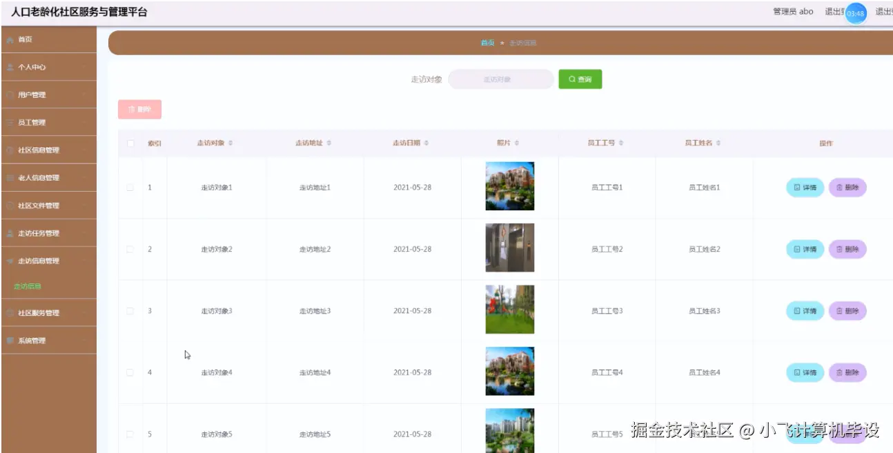The width and height of the screenshot is (893, 453).
Task: Open 员工管理 in the sidebar
Action: tap(48, 123)
